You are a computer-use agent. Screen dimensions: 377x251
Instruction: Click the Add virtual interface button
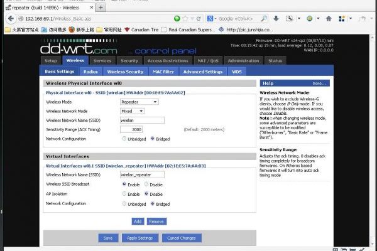138,222
